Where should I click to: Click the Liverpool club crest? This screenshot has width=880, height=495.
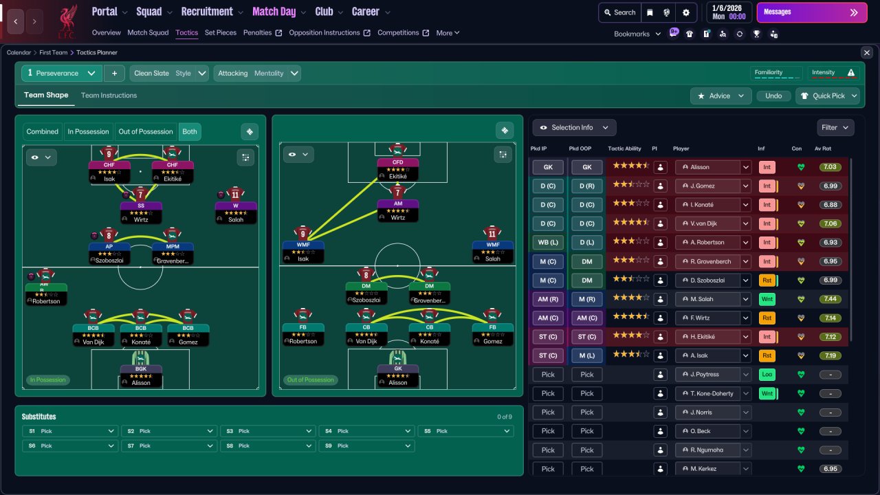67,22
